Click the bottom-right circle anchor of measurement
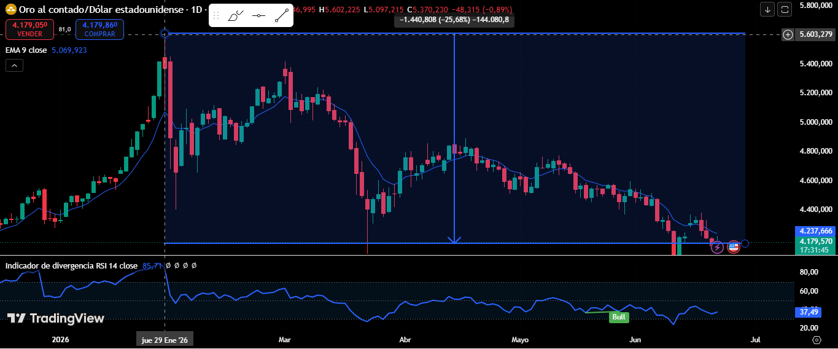838x349 pixels. pyautogui.click(x=745, y=243)
